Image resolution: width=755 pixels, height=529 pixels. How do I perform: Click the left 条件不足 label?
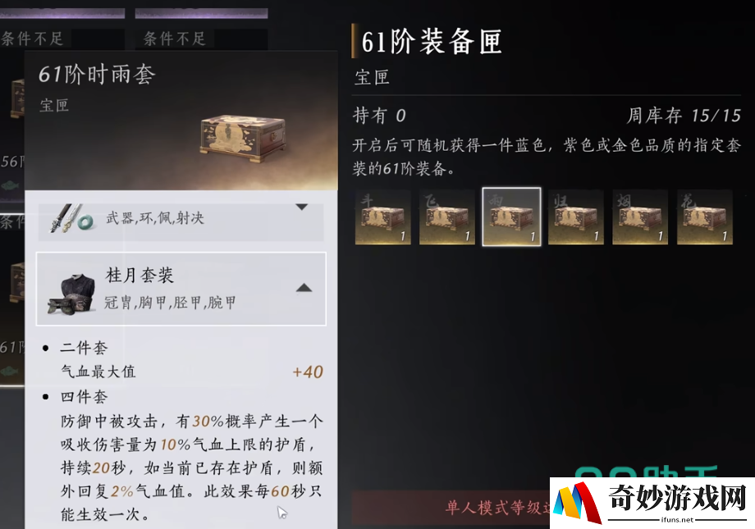tap(32, 39)
